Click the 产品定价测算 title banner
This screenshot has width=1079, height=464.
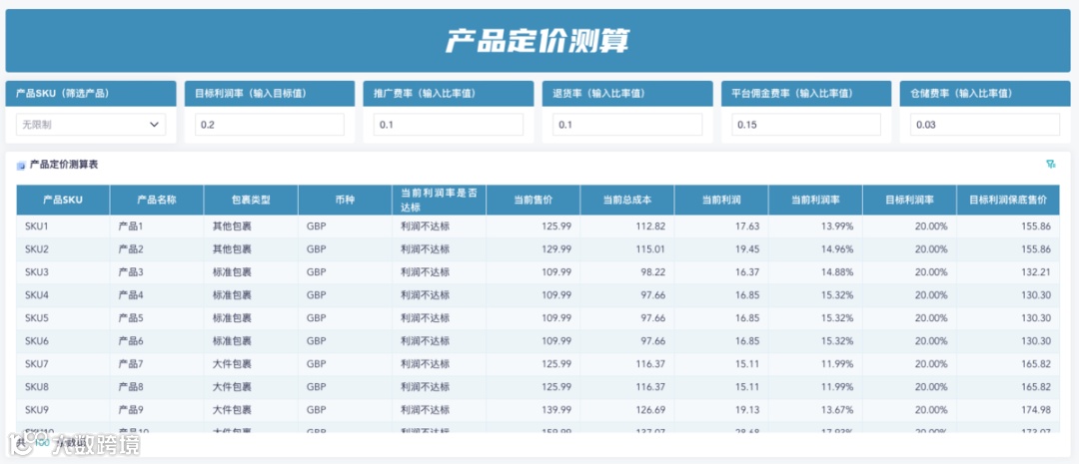[537, 41]
